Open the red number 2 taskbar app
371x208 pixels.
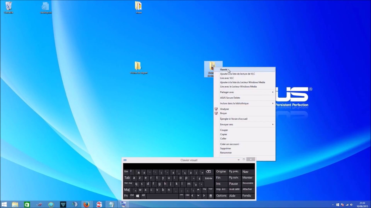[99, 205]
